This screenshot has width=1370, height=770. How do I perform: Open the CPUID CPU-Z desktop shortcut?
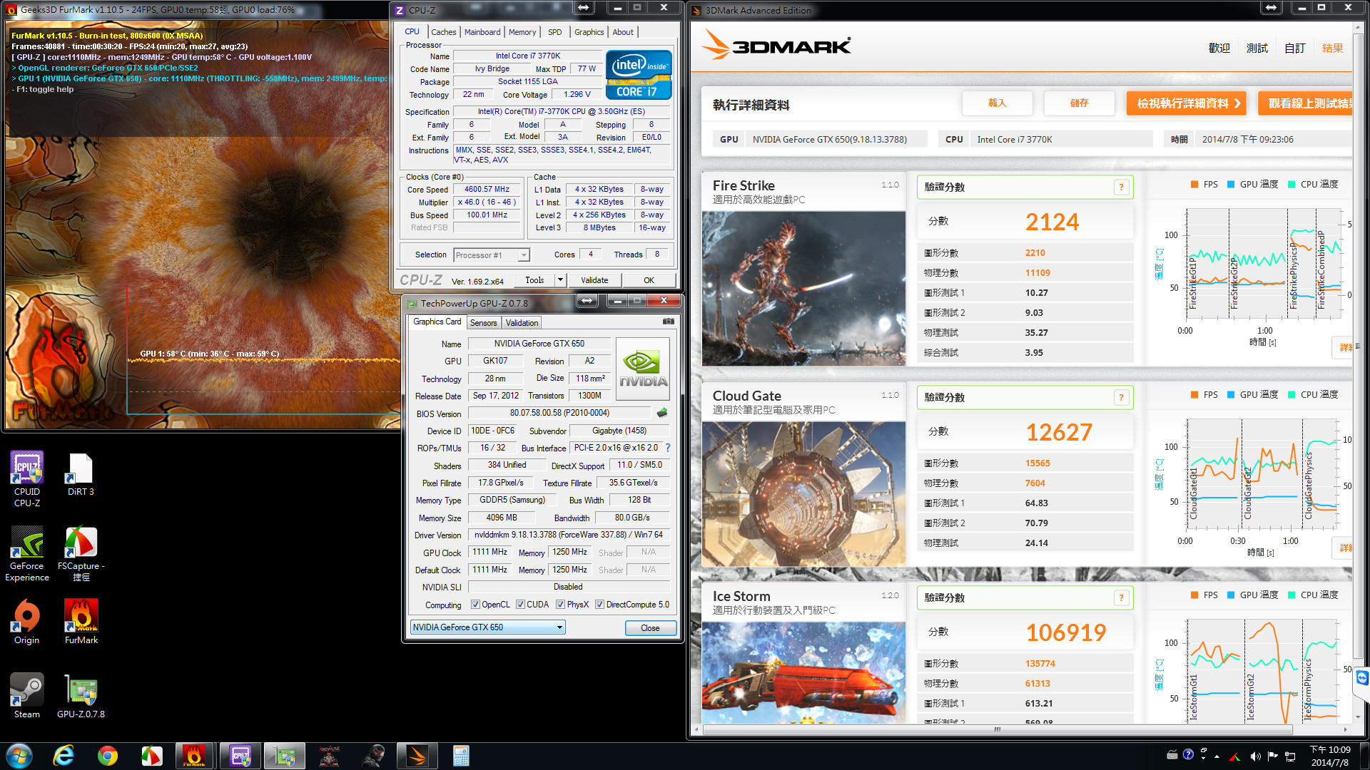coord(27,478)
